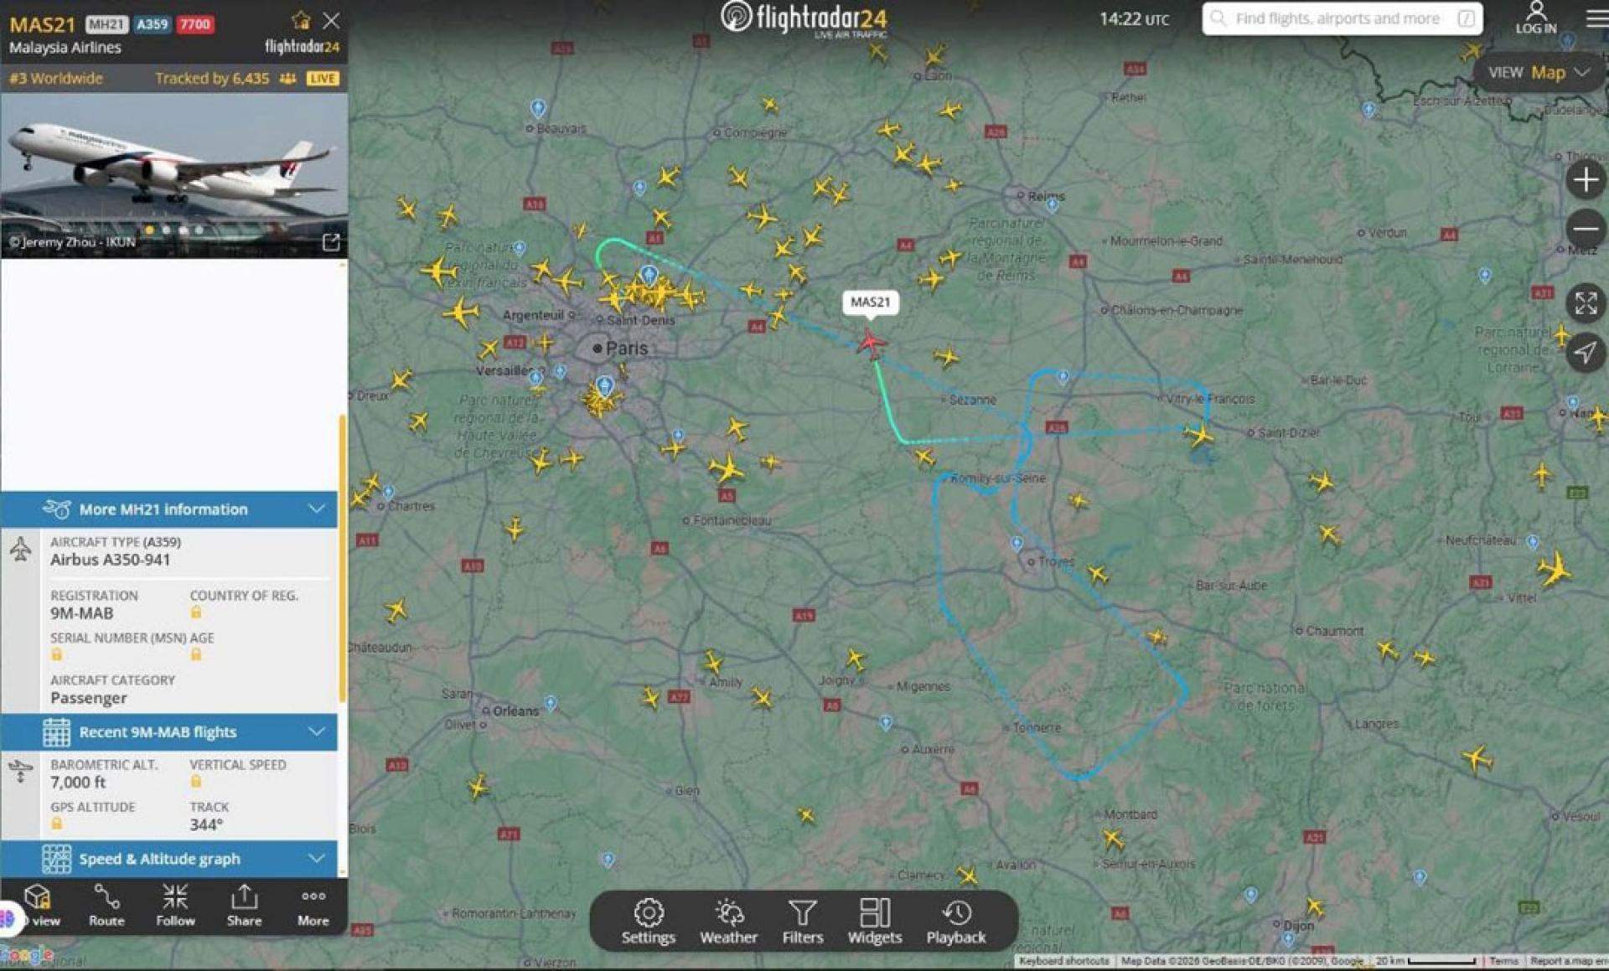
Task: Open the VIEW Map dropdown
Action: [1539, 73]
